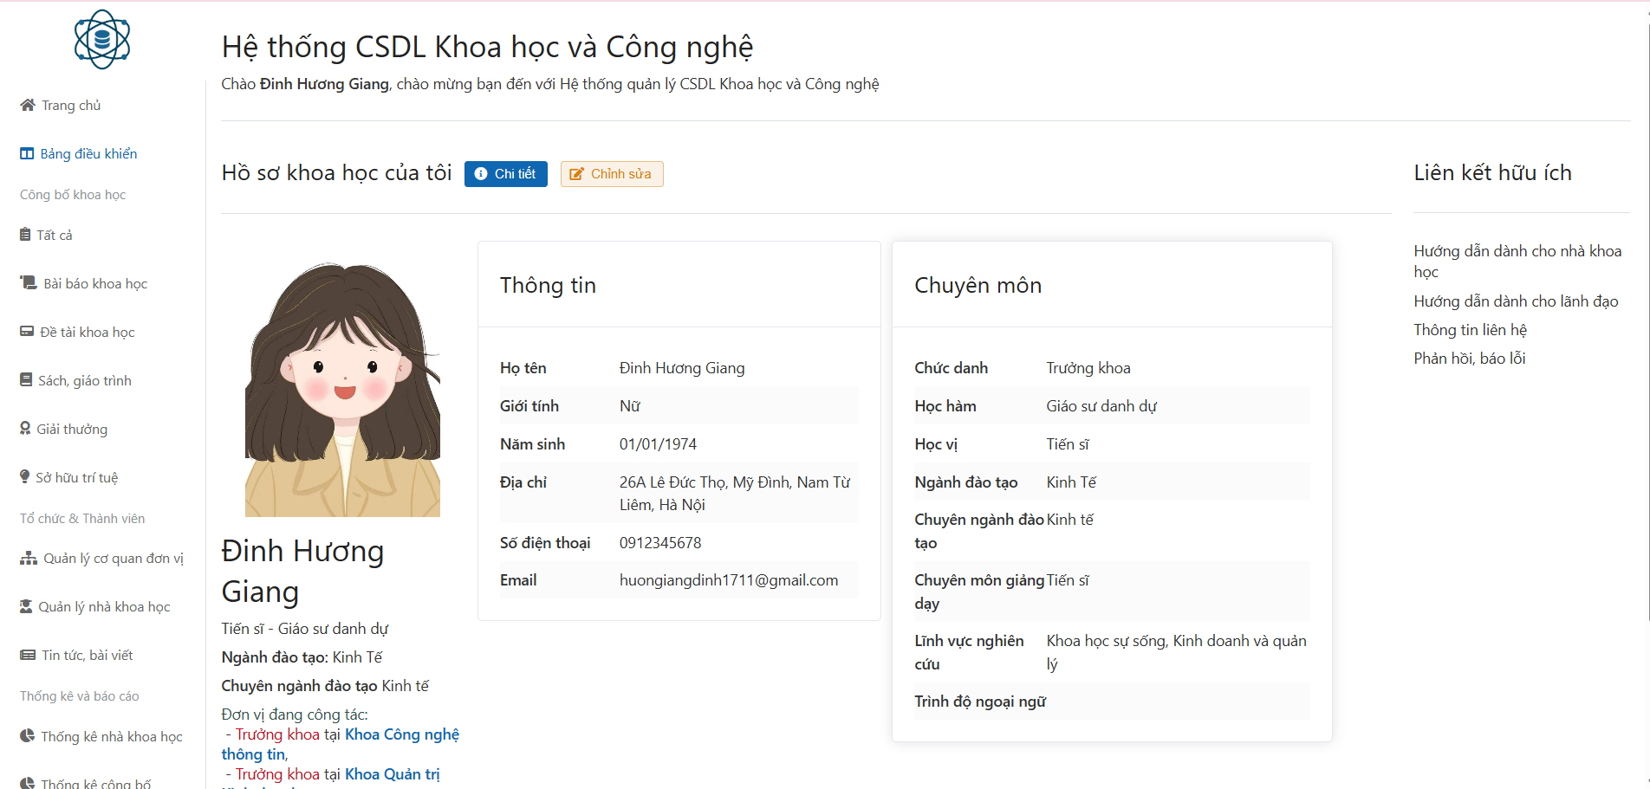
Task: Click the Quản lý nhà khoa học icon
Action: click(27, 606)
